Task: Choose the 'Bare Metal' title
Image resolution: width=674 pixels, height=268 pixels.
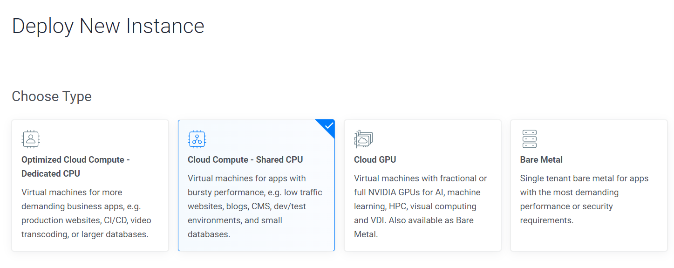Action: point(541,159)
